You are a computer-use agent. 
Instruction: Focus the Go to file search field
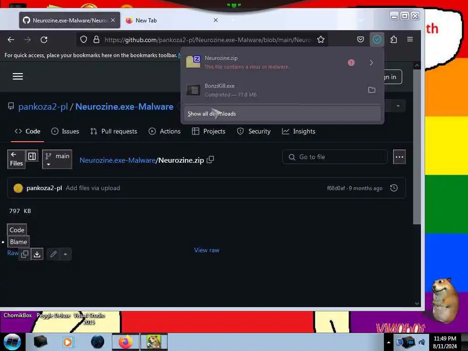(335, 157)
